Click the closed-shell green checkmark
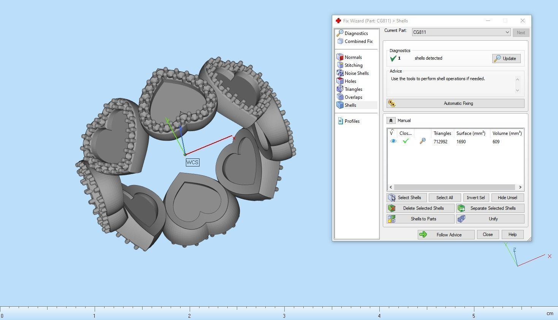558x320 pixels. click(x=406, y=141)
